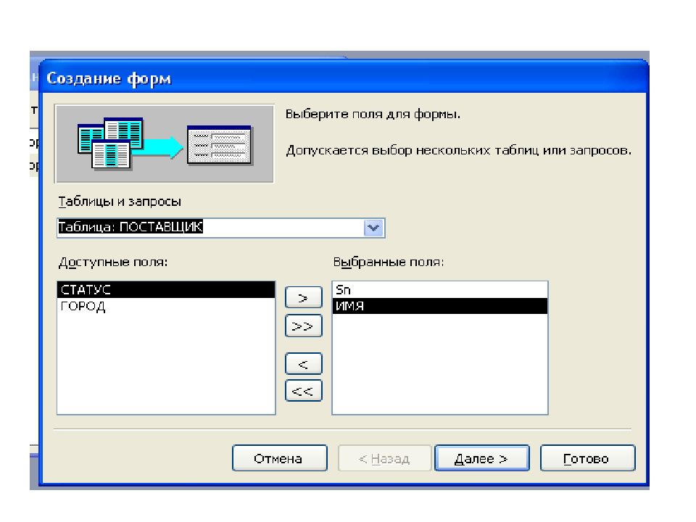The height and width of the screenshot is (522, 696).
Task: Click the << remove all fields button
Action: tap(304, 391)
